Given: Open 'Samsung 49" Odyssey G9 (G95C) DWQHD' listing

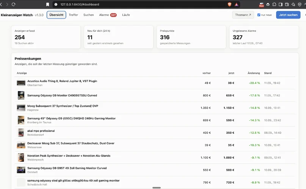Looking at the screenshot, I should pos(71,118).
